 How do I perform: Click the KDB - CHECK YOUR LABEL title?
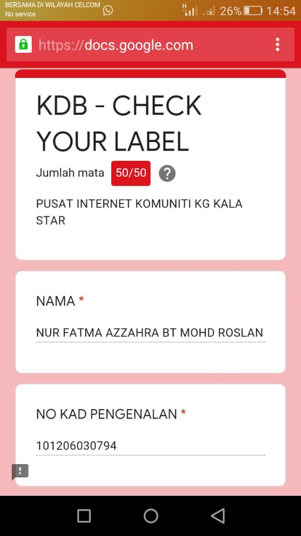click(119, 123)
